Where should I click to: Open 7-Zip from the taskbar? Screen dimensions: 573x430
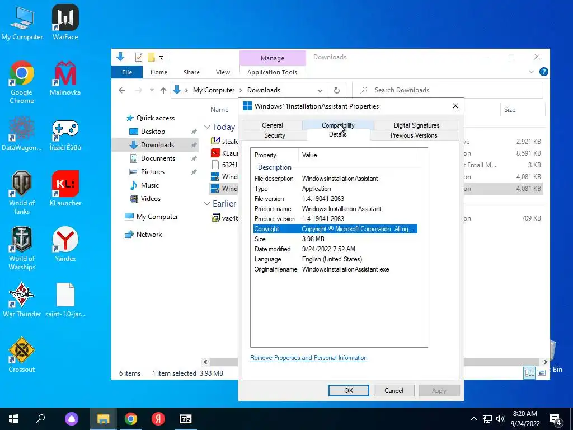(186, 419)
